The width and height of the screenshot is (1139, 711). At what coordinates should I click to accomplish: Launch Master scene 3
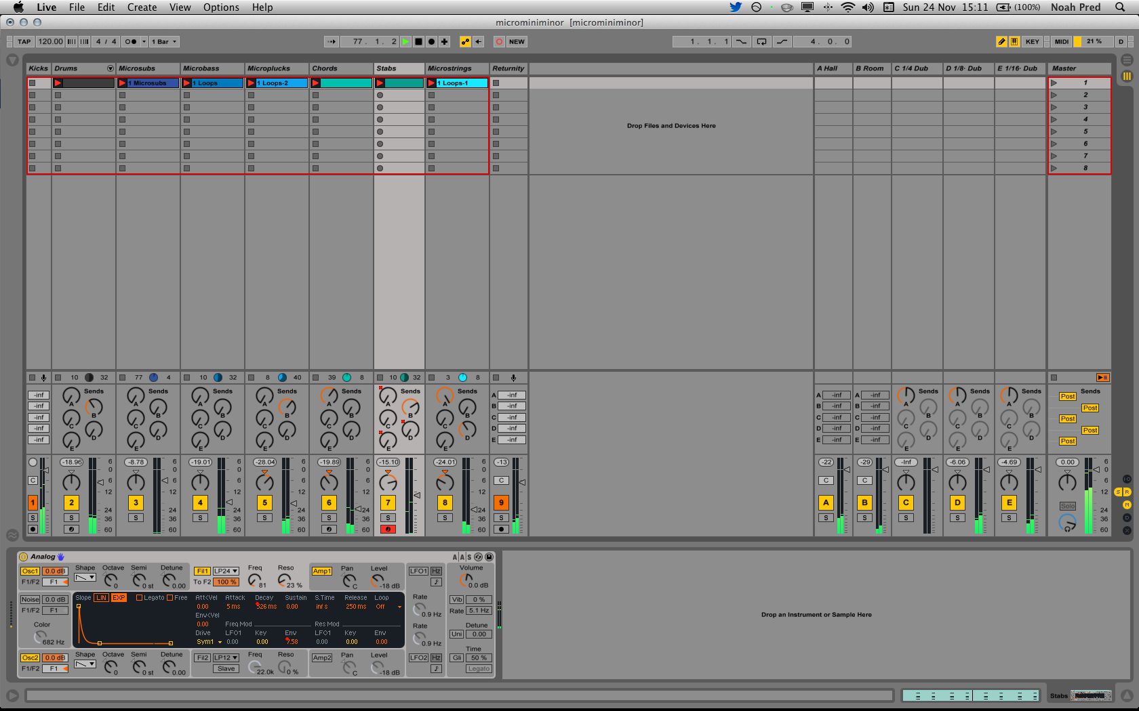point(1054,107)
